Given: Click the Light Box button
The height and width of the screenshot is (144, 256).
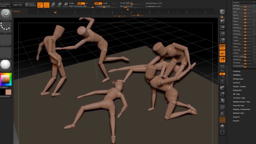Looking at the screenshot, I should click(x=18, y=5).
